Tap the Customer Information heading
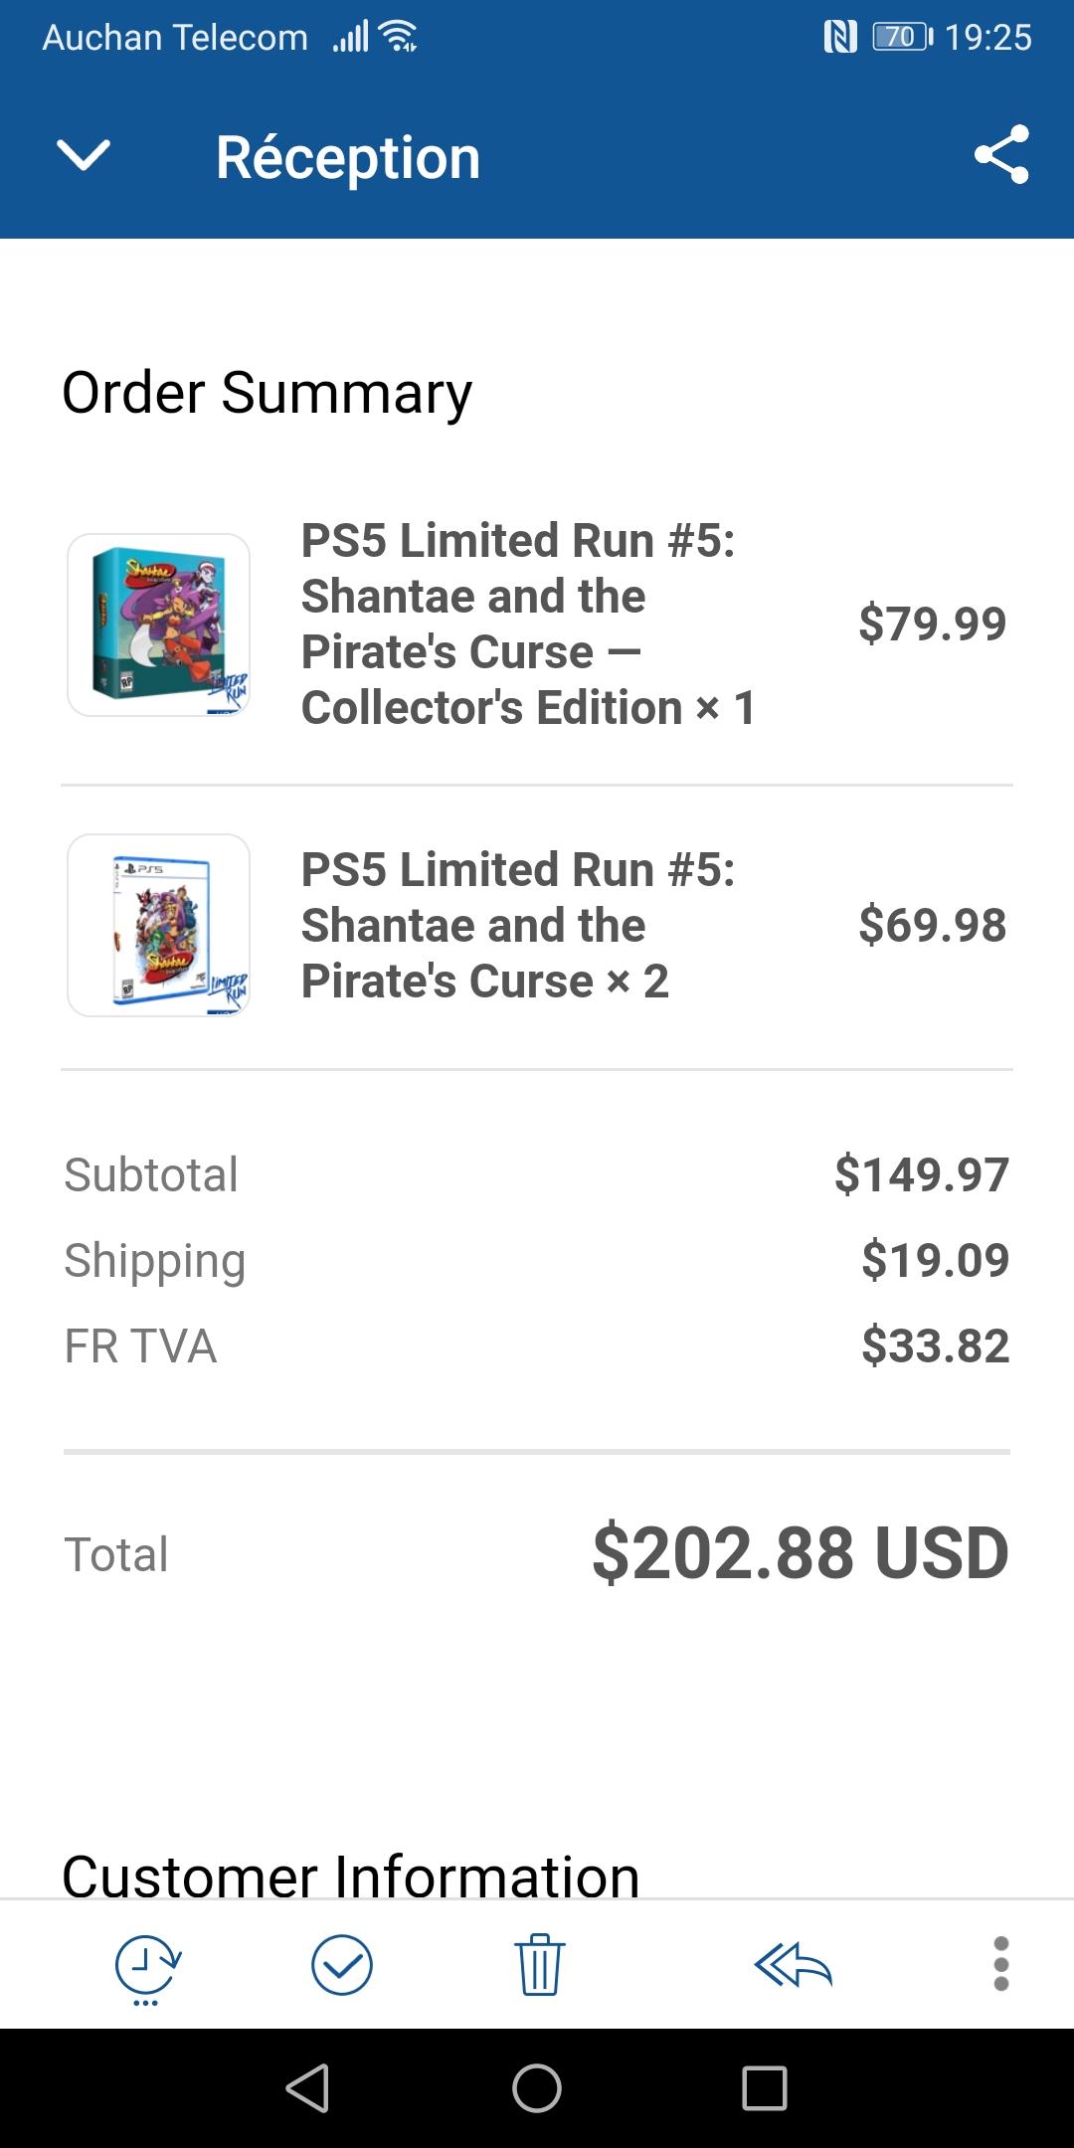This screenshot has height=2148, width=1074. (x=350, y=1876)
